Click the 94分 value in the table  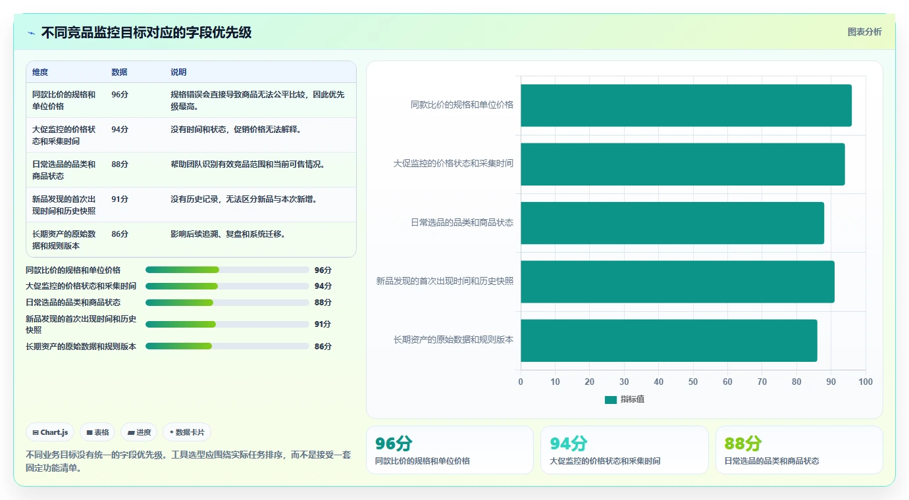tap(120, 129)
